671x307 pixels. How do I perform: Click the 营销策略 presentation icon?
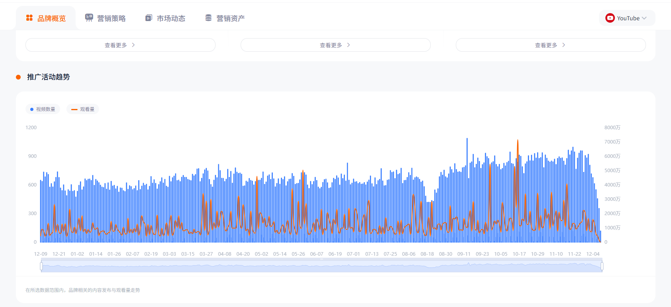click(x=89, y=18)
